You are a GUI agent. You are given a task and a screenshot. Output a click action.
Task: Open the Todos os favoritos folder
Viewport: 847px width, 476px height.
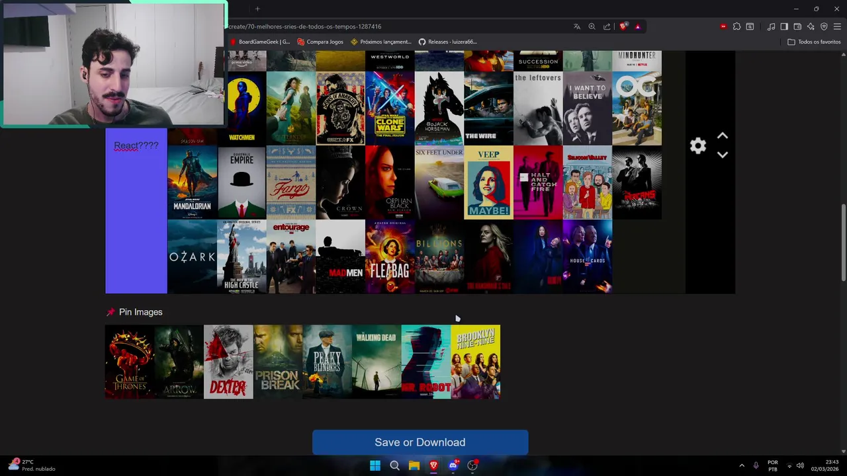pyautogui.click(x=814, y=42)
